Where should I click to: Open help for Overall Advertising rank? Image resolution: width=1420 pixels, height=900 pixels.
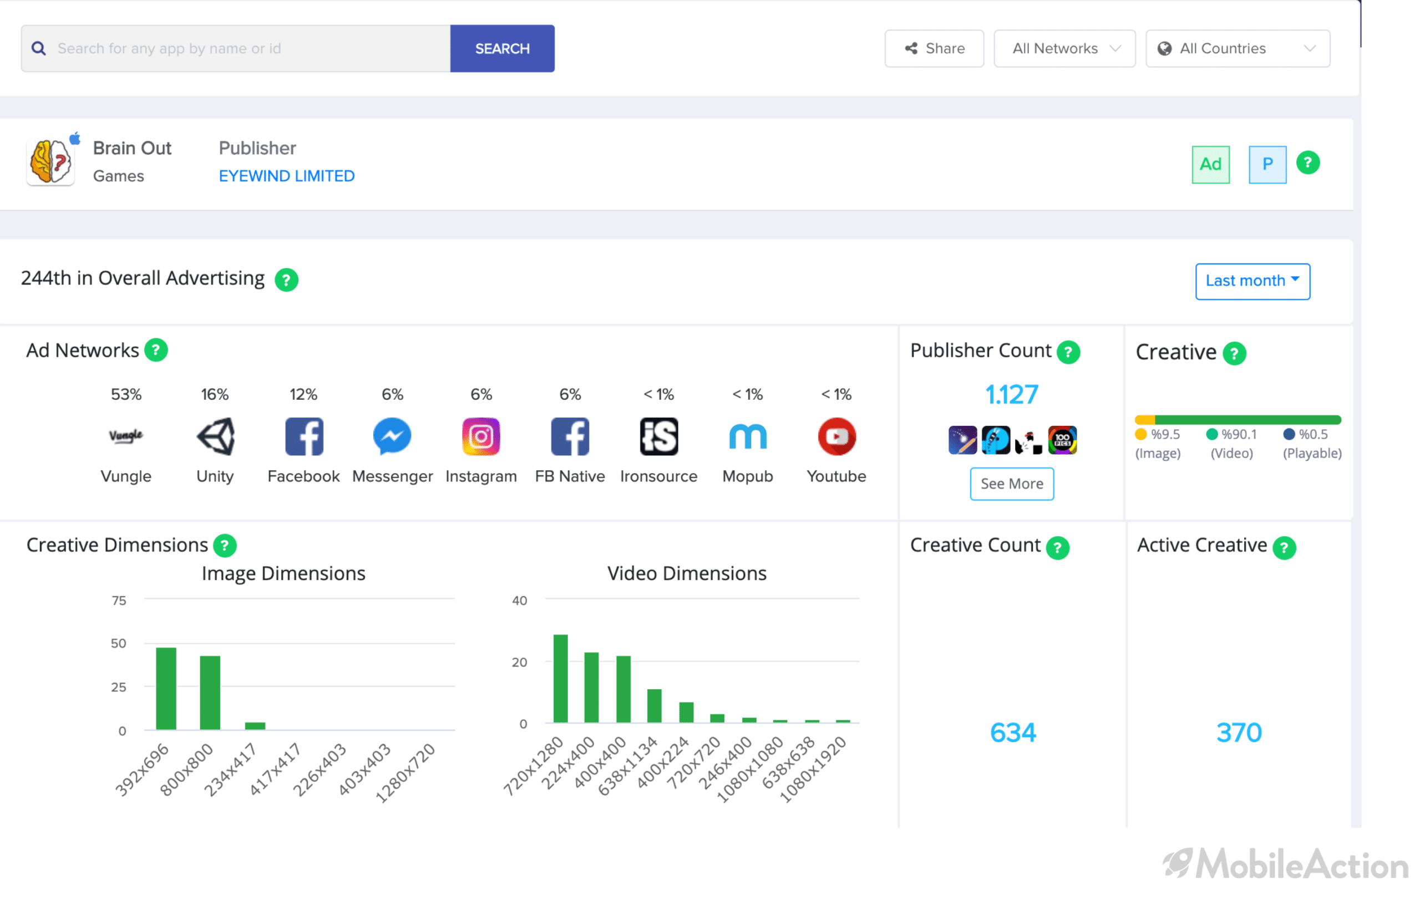[287, 280]
